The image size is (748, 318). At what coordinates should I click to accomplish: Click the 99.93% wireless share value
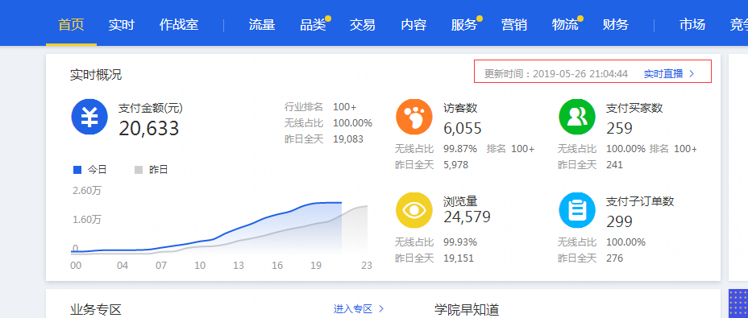click(460, 242)
